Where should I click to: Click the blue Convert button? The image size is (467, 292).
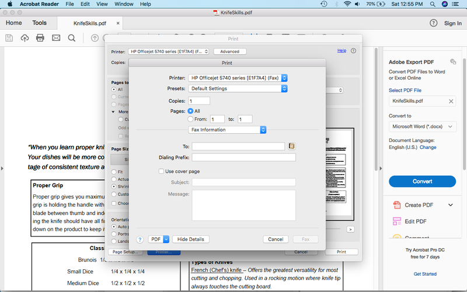pyautogui.click(x=422, y=181)
